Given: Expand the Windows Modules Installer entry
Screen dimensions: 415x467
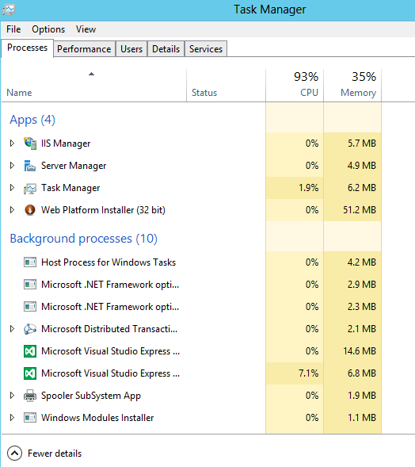Looking at the screenshot, I should [12, 418].
